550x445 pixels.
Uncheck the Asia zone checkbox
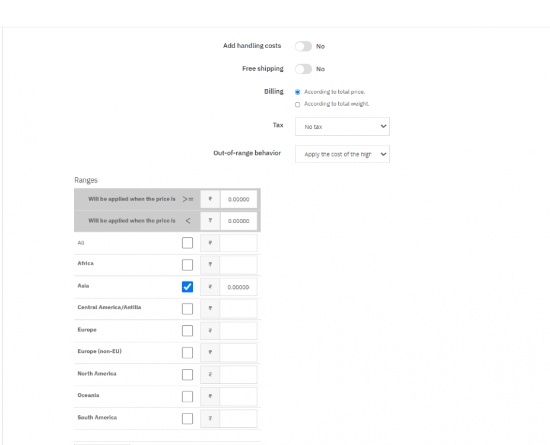tap(187, 287)
